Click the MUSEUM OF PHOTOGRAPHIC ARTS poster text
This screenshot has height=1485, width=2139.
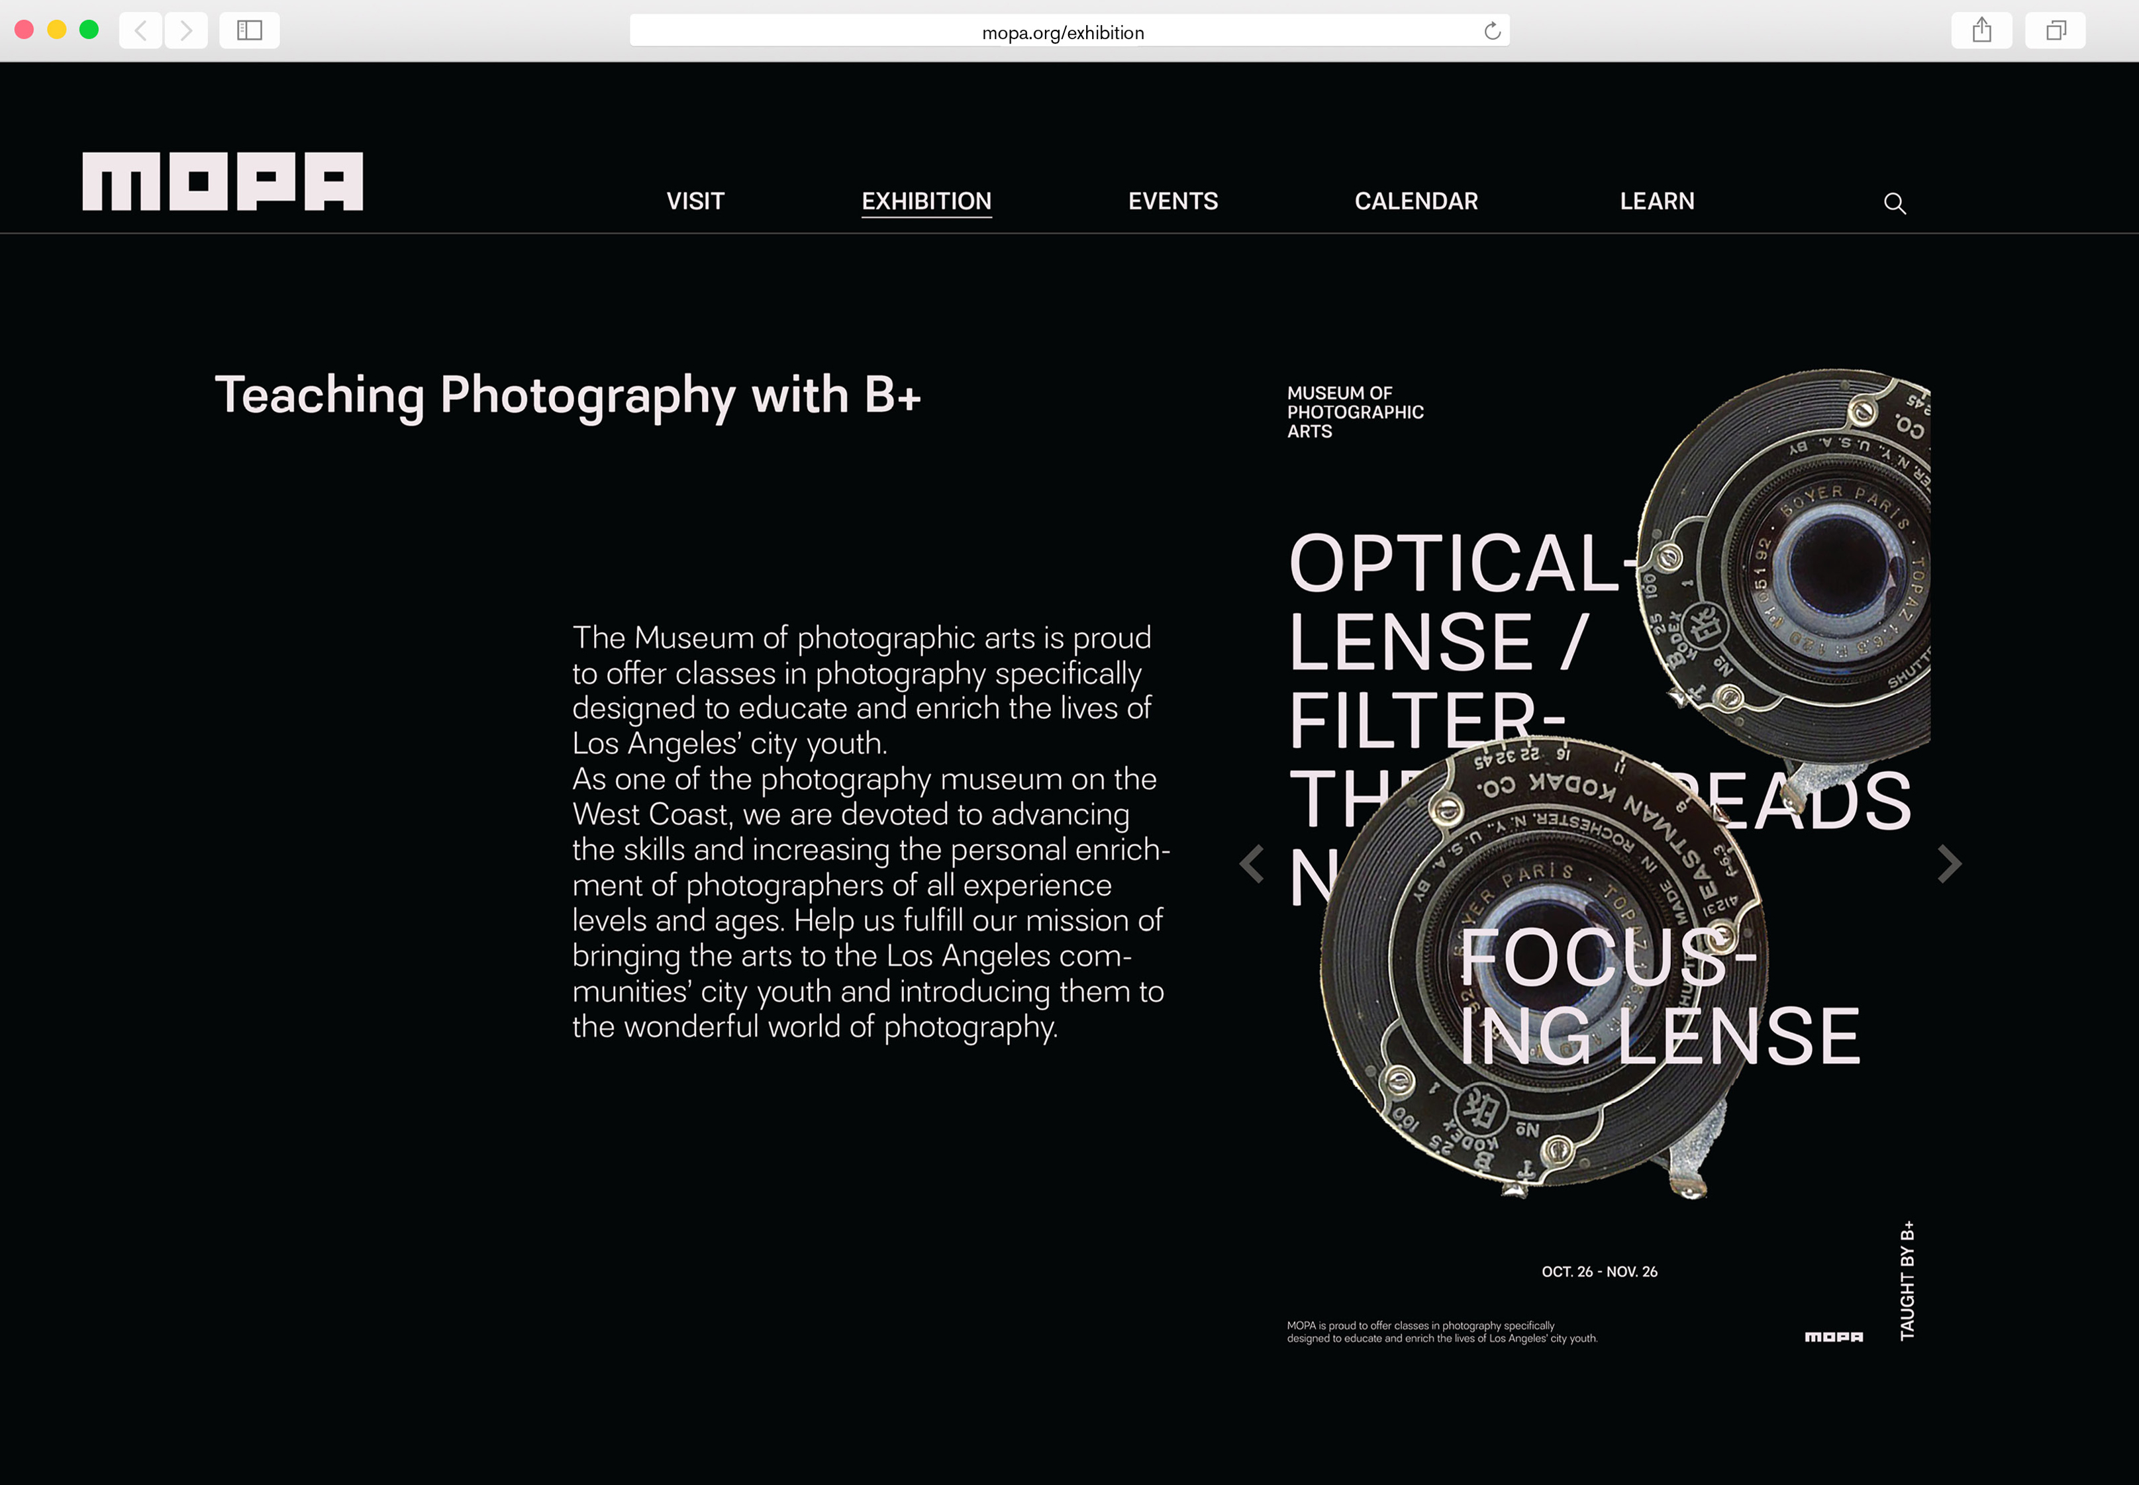[1356, 412]
